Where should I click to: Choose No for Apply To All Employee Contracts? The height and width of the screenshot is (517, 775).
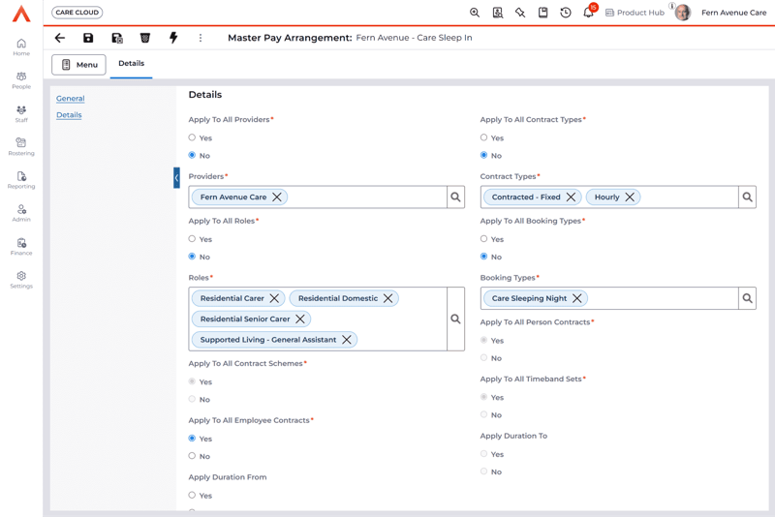(x=192, y=456)
